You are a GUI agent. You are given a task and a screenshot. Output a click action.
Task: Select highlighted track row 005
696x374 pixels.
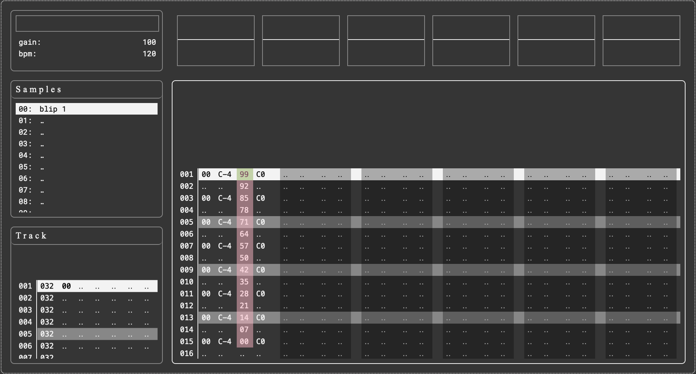[x=97, y=334]
